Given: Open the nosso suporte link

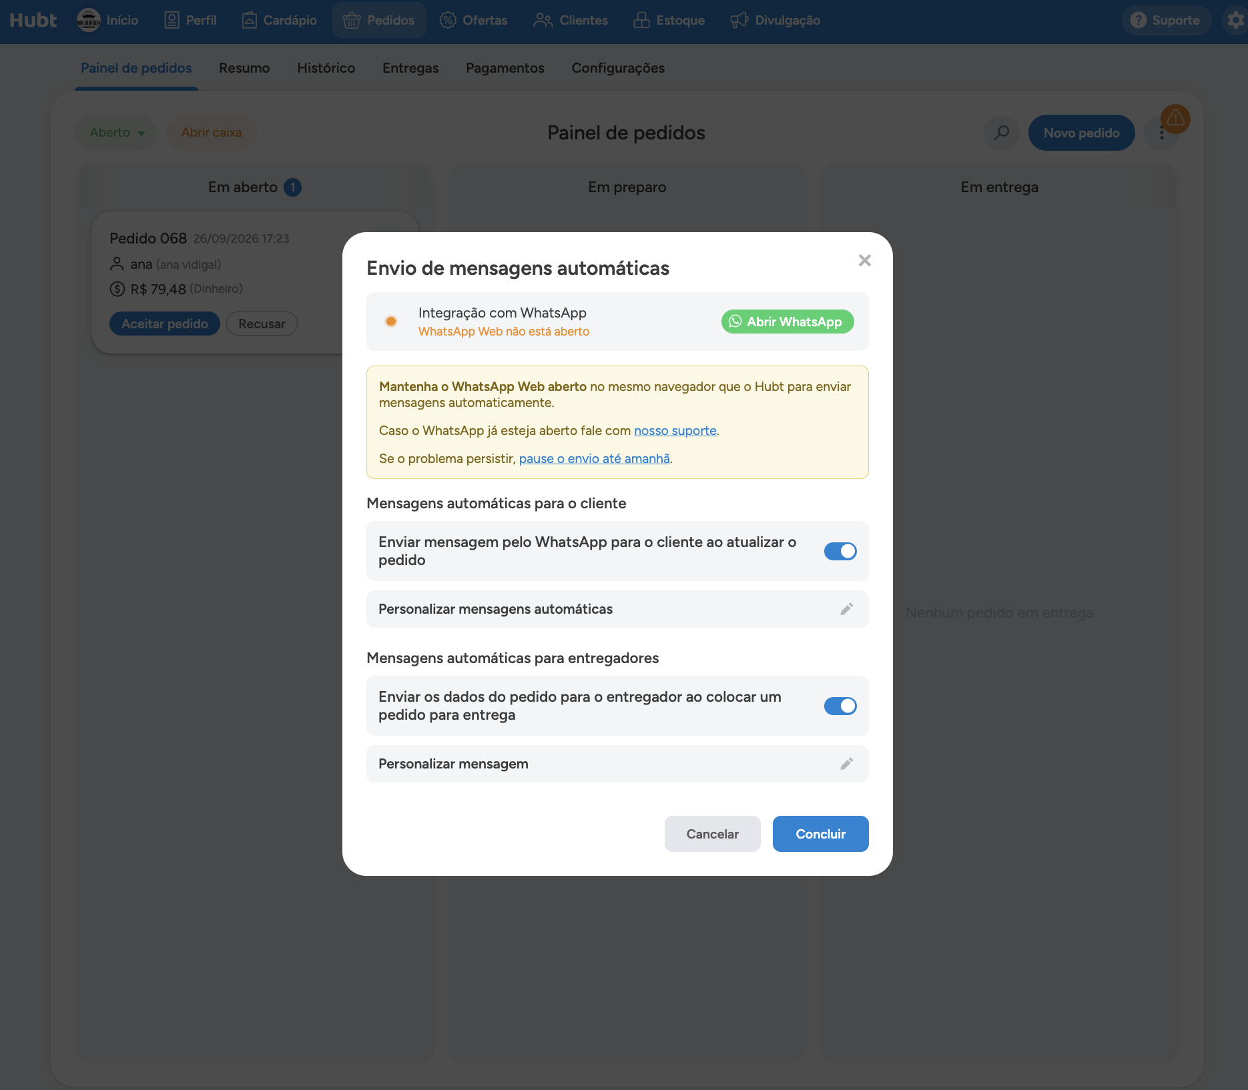Looking at the screenshot, I should [x=675, y=430].
